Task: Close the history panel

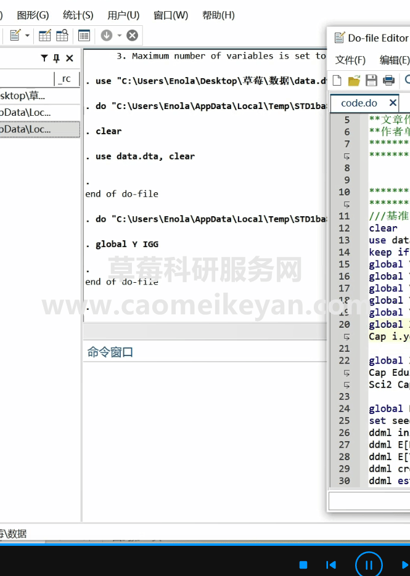Action: (x=70, y=58)
